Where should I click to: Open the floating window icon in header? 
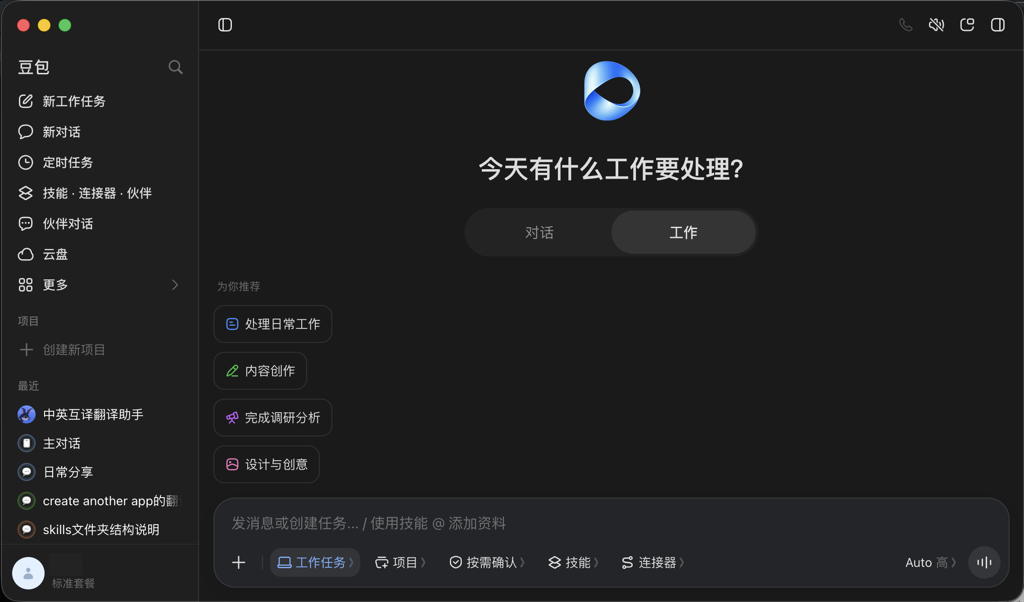(967, 25)
